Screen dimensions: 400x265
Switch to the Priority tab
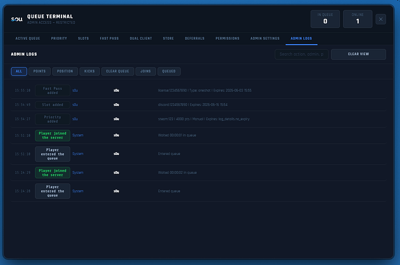59,38
